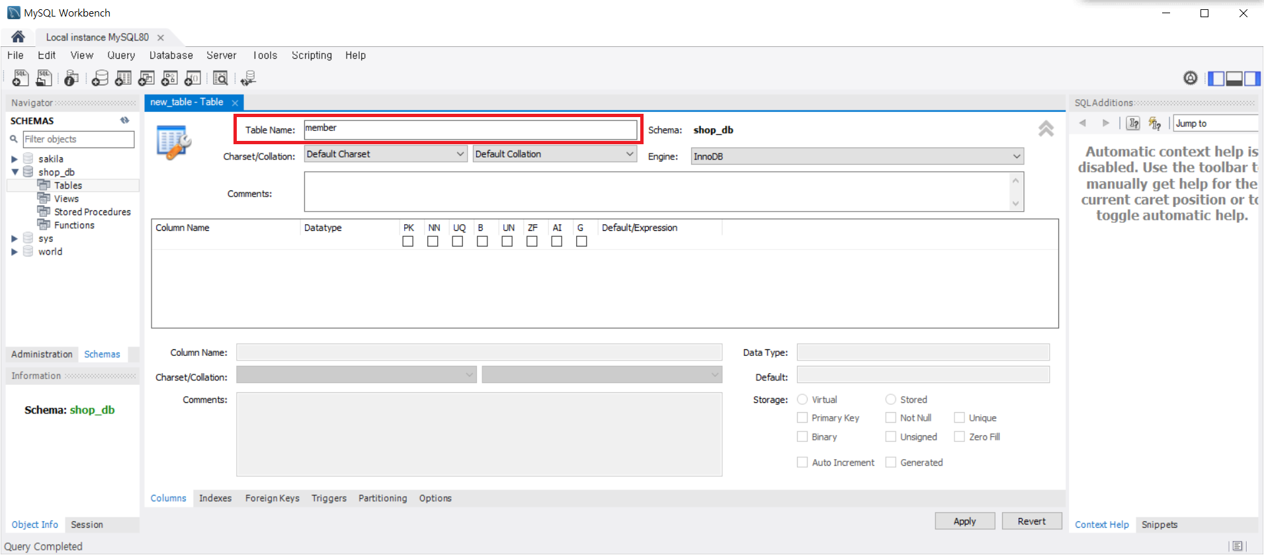
Task: Create a new function toolbar icon
Action: coord(192,78)
